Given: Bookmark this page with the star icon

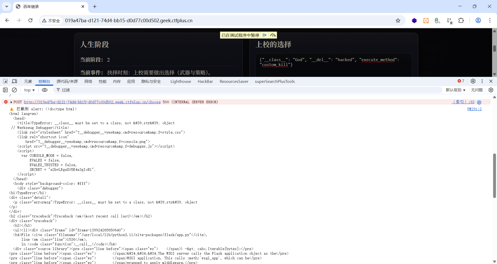Looking at the screenshot, I should click(398, 20).
